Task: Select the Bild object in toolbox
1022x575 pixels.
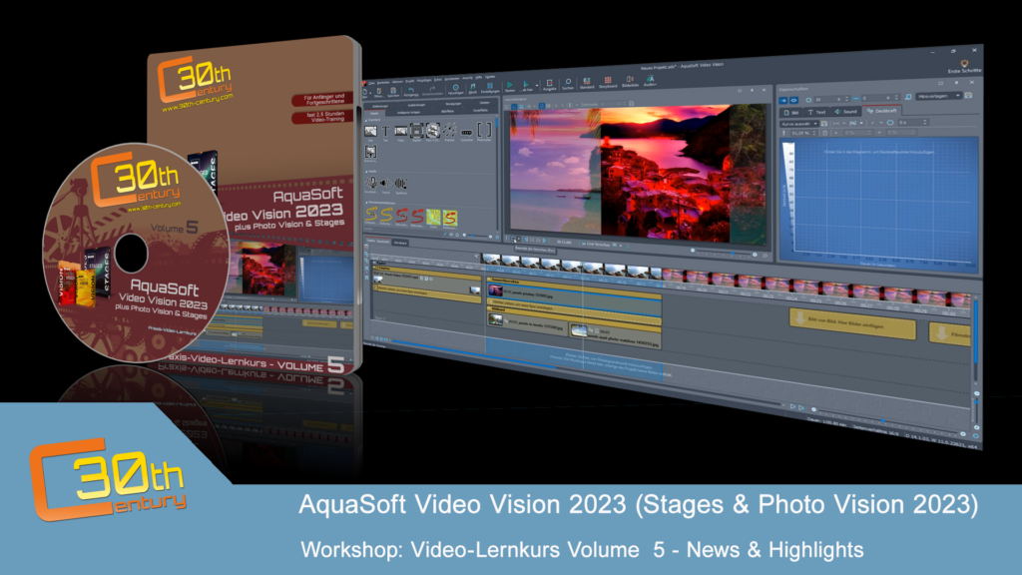Action: 370,133
